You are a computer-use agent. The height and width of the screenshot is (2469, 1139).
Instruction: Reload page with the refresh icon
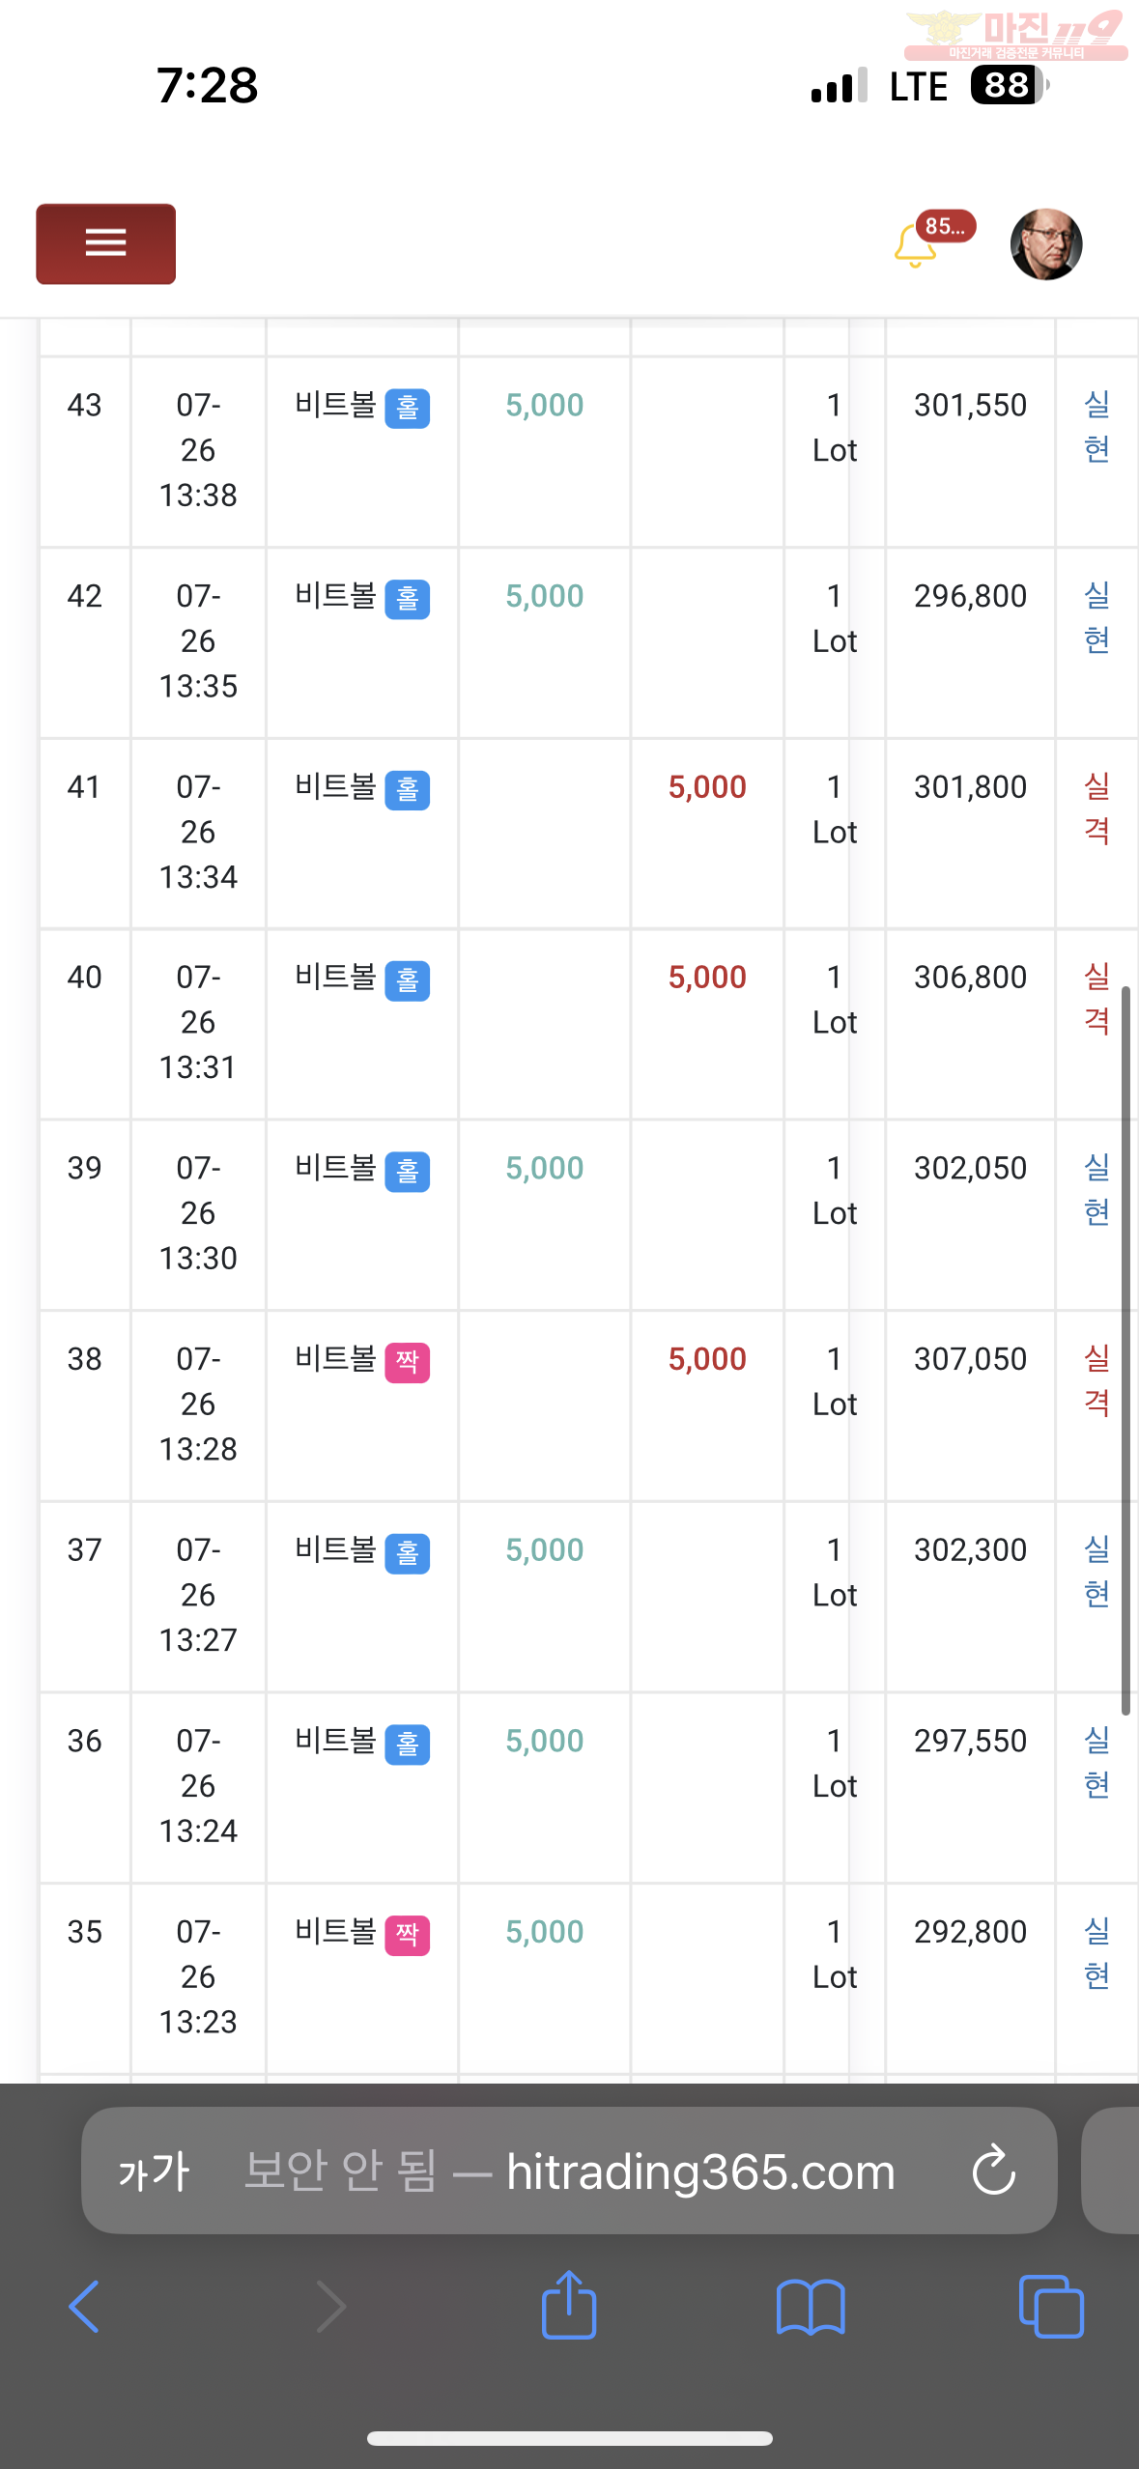[x=994, y=2171]
